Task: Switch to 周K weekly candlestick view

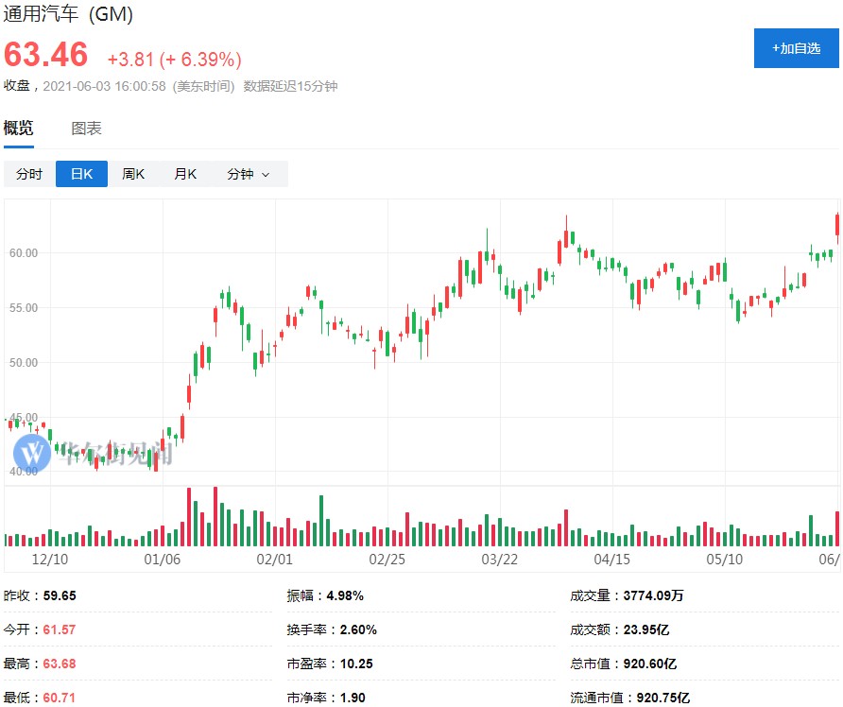Action: (133, 174)
